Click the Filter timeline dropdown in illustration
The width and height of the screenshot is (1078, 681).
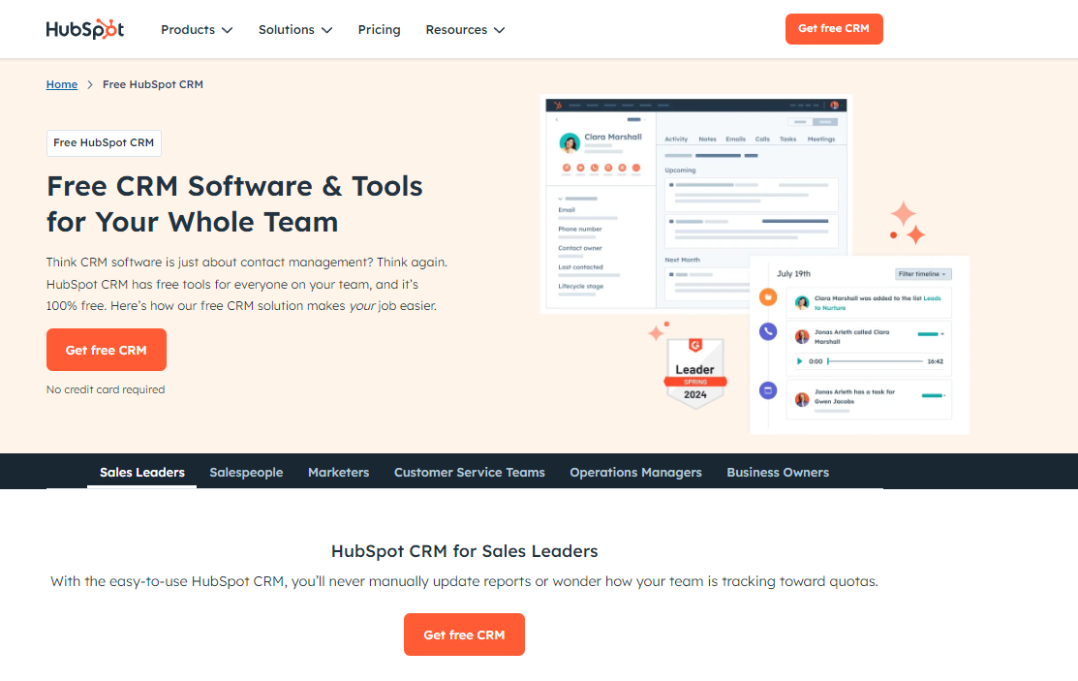923,274
